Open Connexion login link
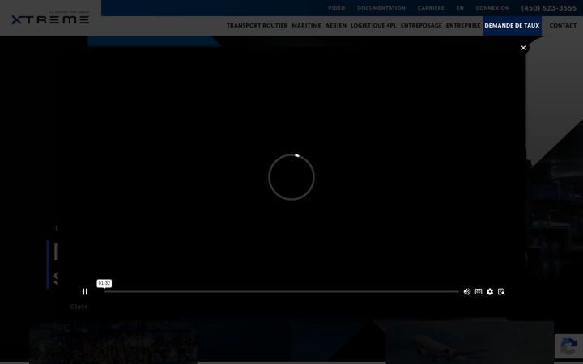Image resolution: width=583 pixels, height=364 pixels. click(x=492, y=8)
